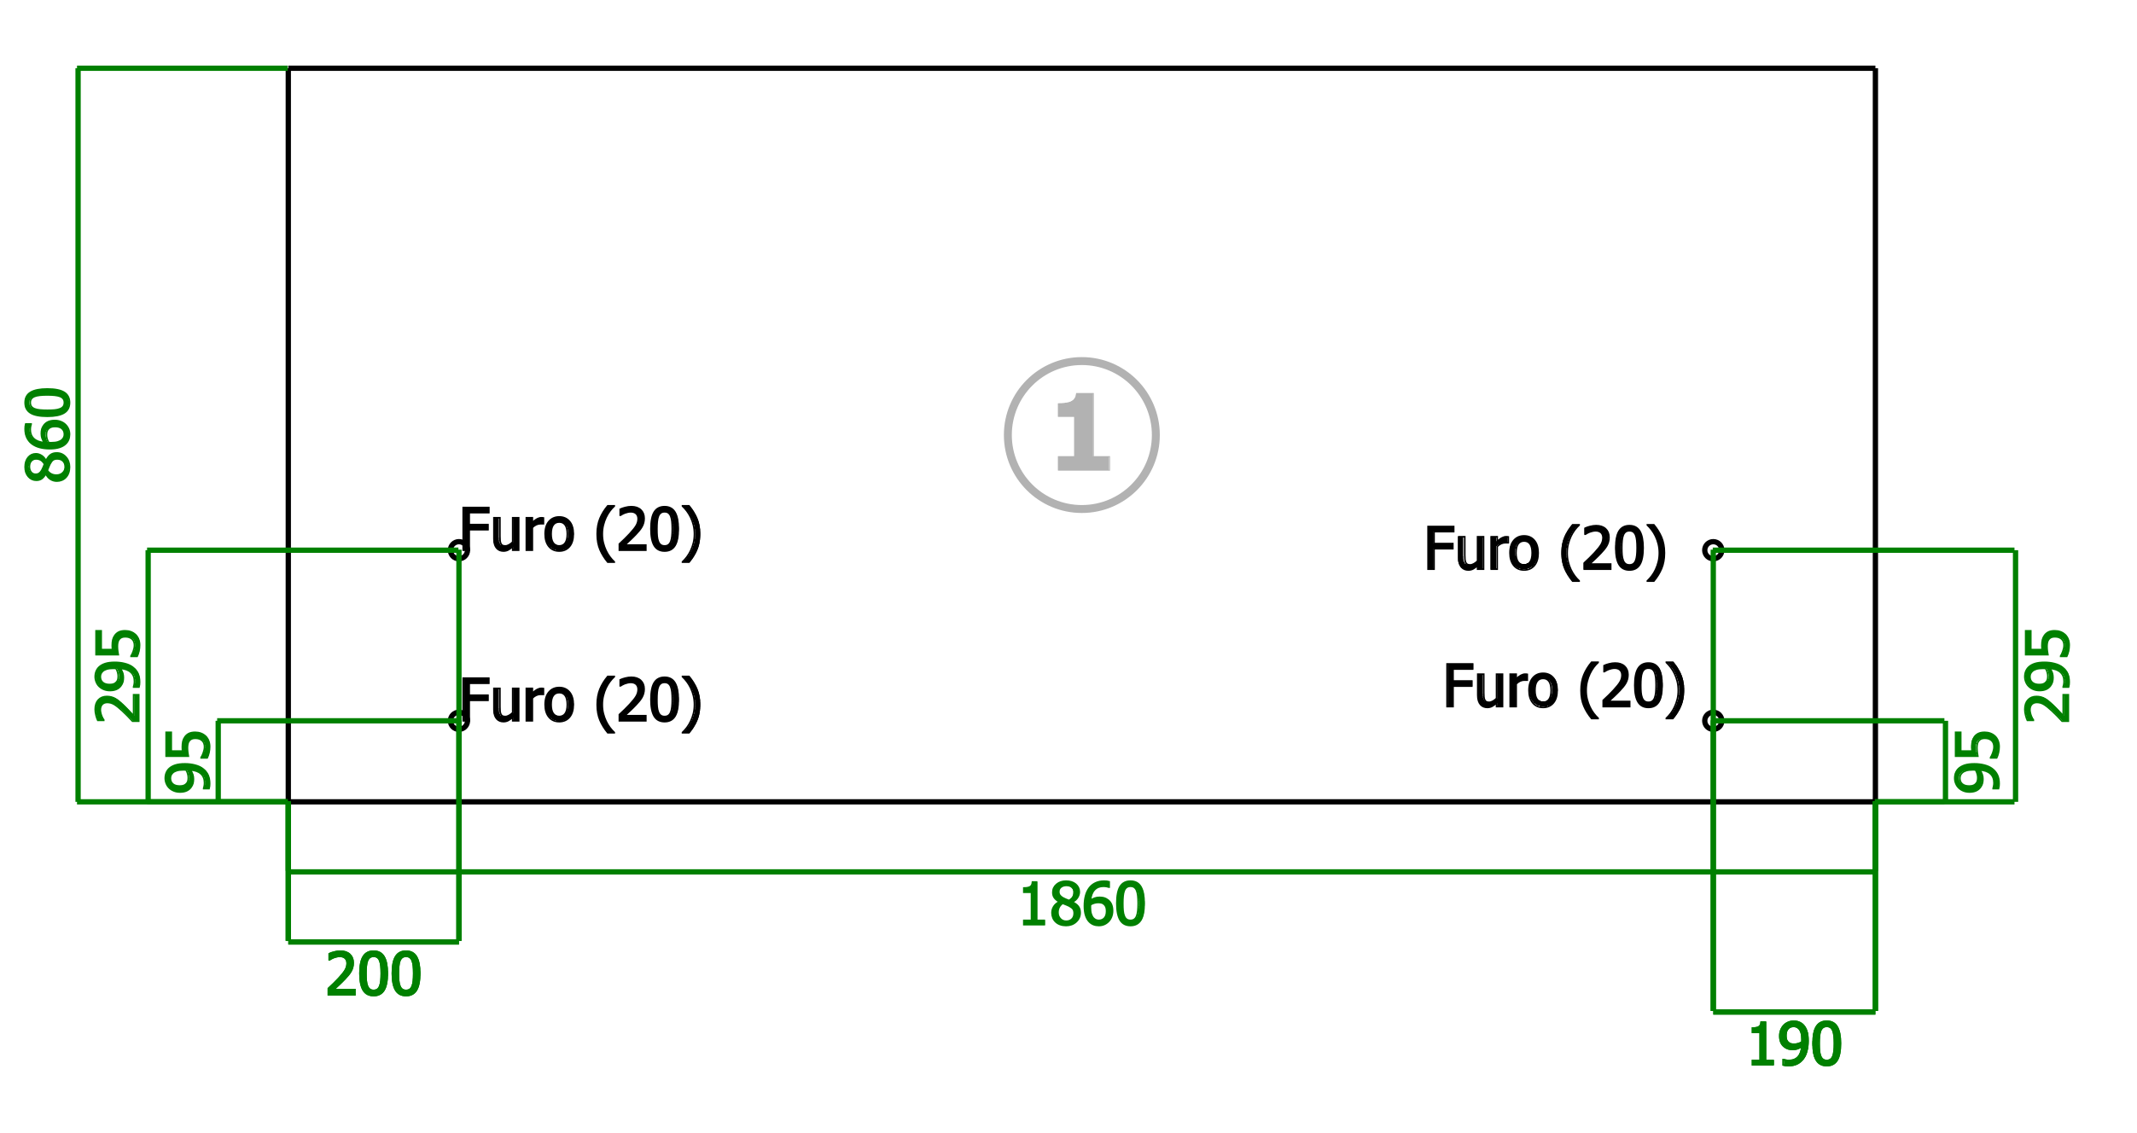Select the 190 horizontal offset dimension

coord(1794,1045)
